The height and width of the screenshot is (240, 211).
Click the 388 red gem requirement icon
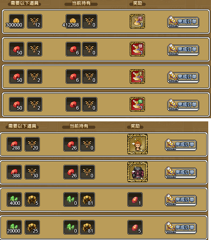tap(14, 172)
